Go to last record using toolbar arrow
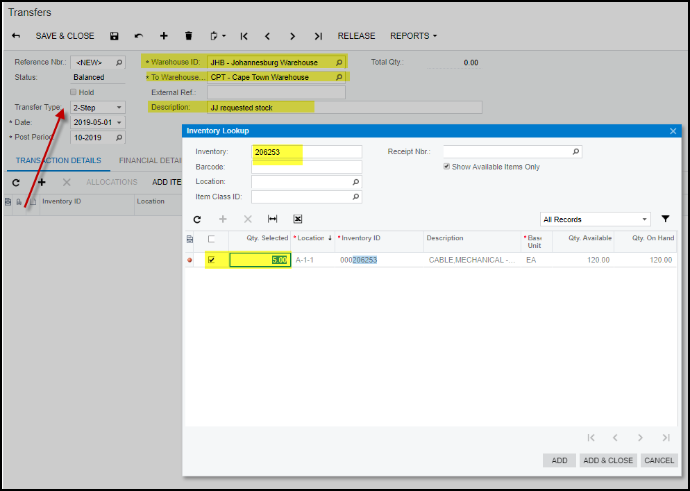 click(318, 36)
